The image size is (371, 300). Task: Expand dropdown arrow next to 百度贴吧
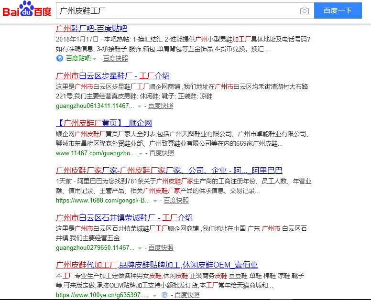click(94, 59)
